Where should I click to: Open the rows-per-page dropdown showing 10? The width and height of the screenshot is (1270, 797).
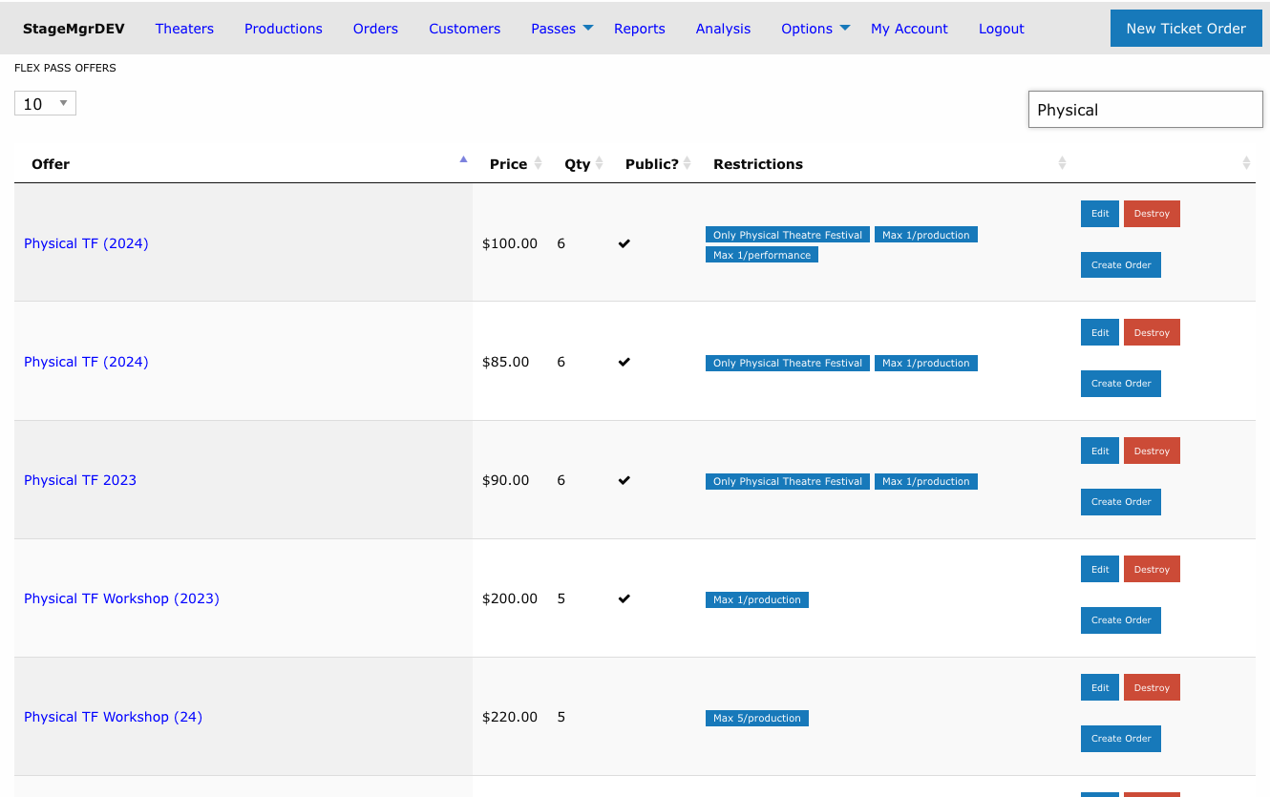[45, 104]
